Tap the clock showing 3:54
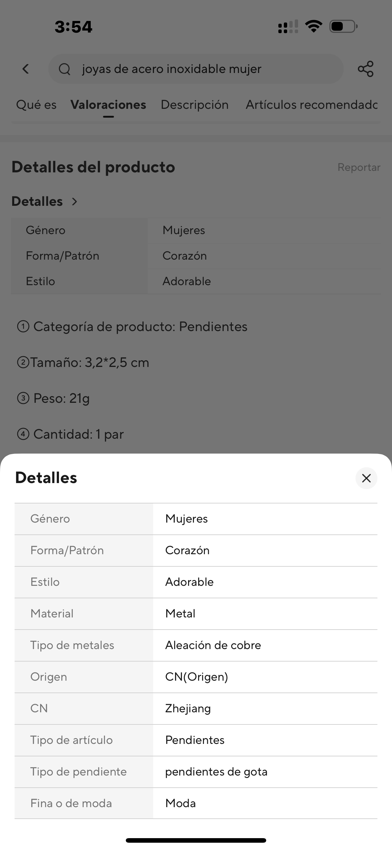 pyautogui.click(x=73, y=27)
